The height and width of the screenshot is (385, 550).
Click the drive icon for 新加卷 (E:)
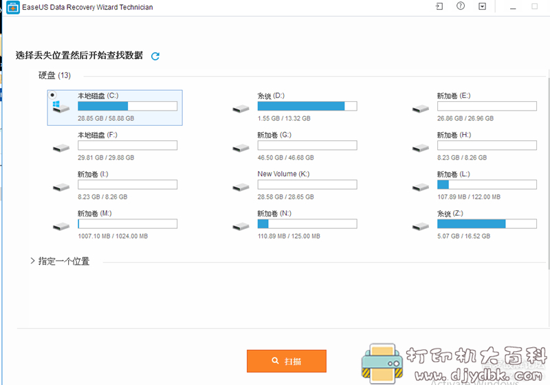[421, 109]
